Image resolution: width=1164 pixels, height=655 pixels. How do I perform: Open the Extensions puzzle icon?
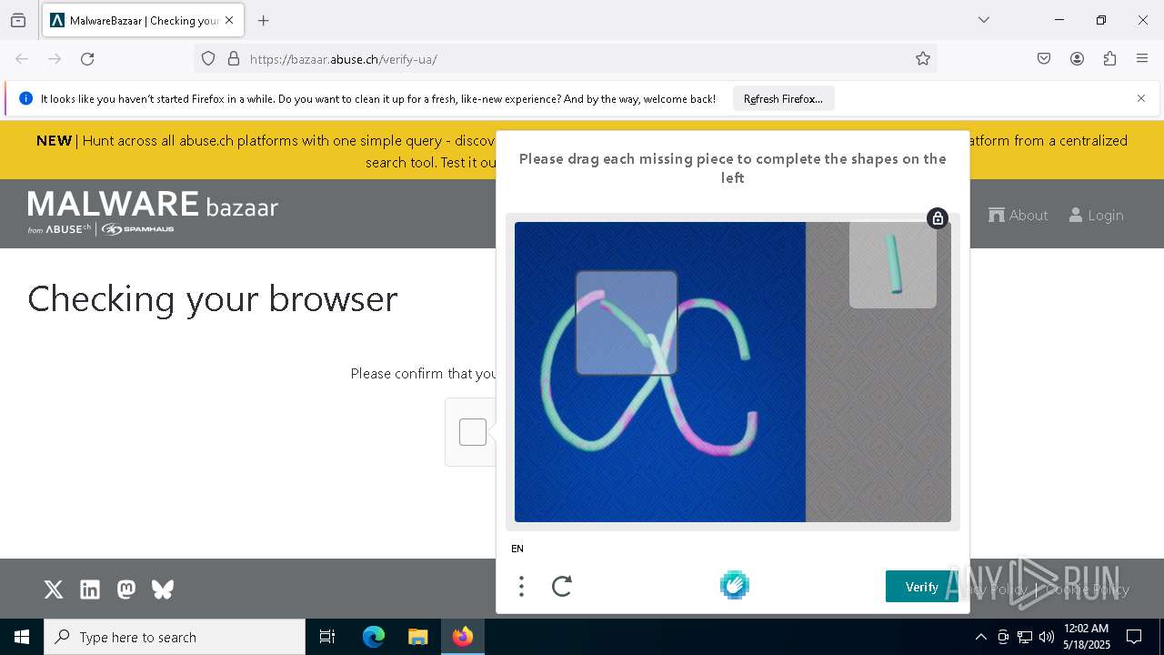pos(1109,59)
